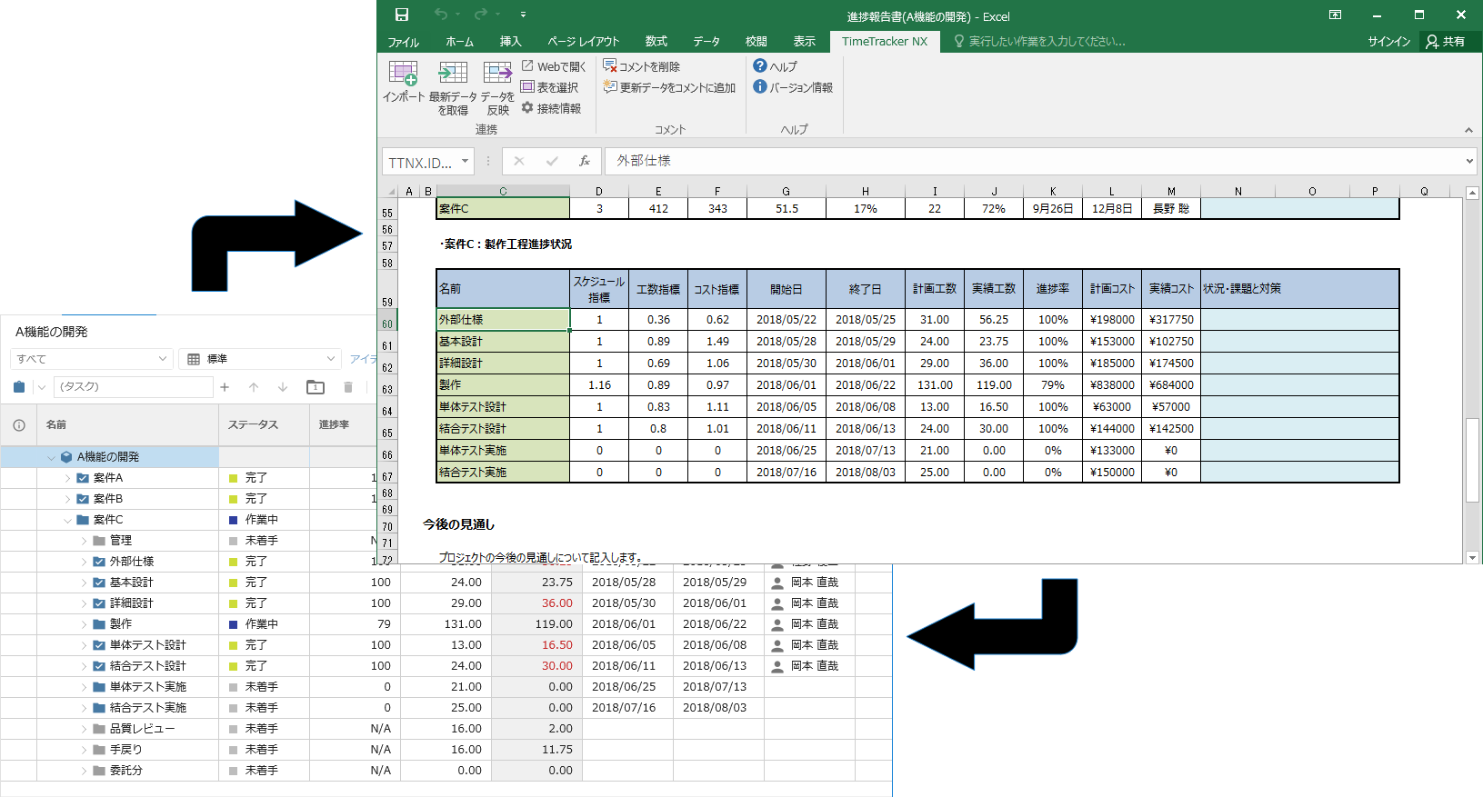
Task: Select the TimeTracker NX tab
Action: tap(885, 42)
